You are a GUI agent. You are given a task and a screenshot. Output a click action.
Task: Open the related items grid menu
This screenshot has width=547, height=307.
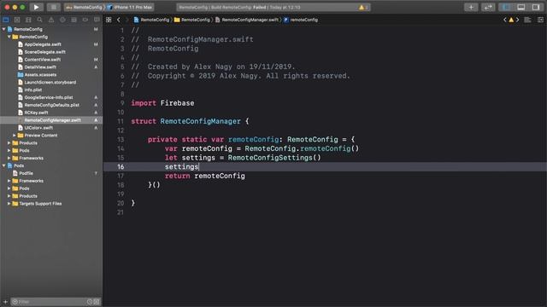(109, 20)
